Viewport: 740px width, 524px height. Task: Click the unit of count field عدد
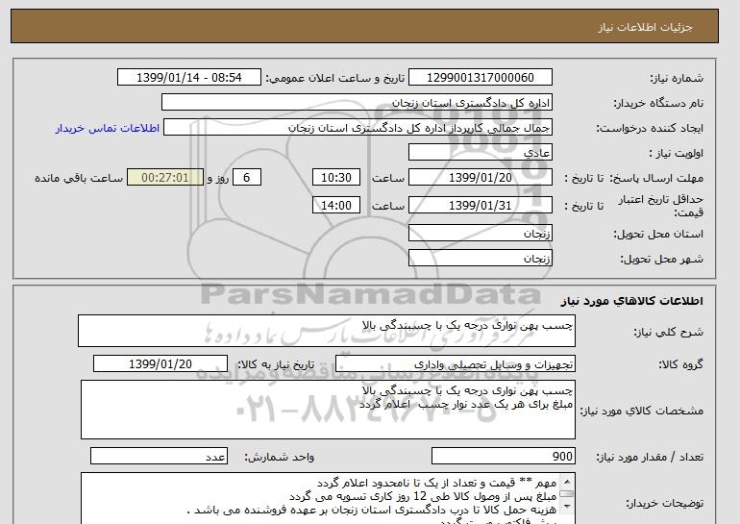(x=159, y=457)
